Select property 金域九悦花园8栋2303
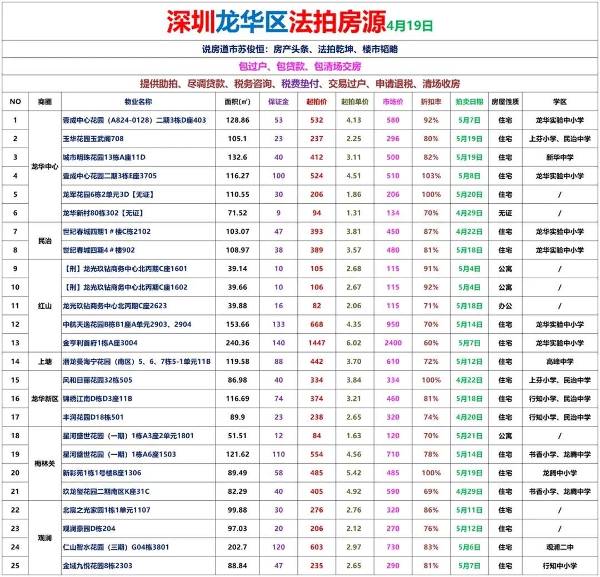 [98, 565]
